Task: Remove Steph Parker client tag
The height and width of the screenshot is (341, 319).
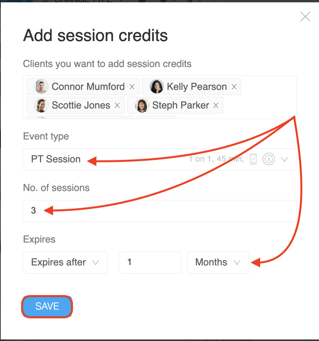Action: click(x=216, y=105)
